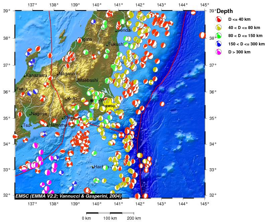Select the Nagano city label

click(x=67, y=74)
